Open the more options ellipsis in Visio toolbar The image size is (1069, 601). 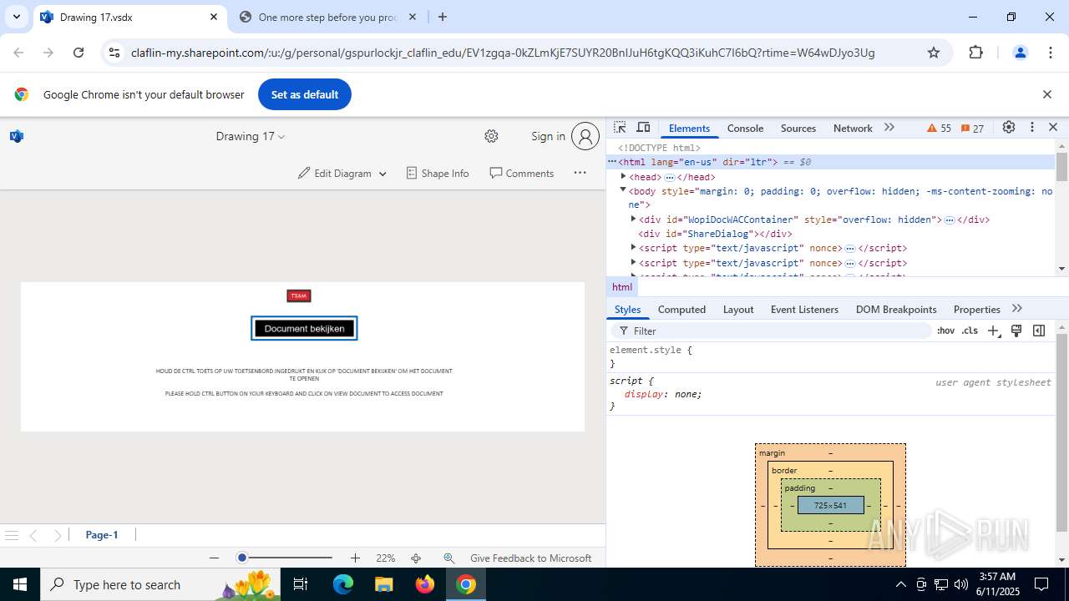coord(580,173)
